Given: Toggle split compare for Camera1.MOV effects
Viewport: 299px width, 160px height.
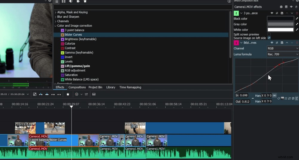Looking at the screenshot, I should click(286, 7).
